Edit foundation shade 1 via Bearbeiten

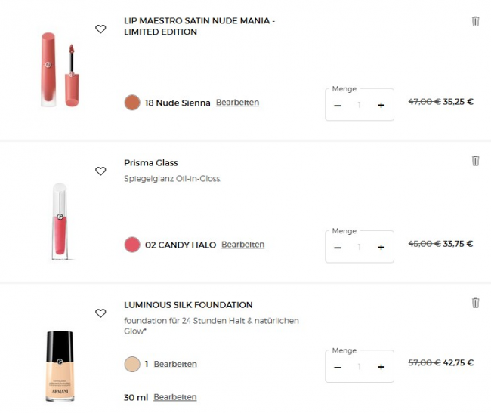pos(175,364)
